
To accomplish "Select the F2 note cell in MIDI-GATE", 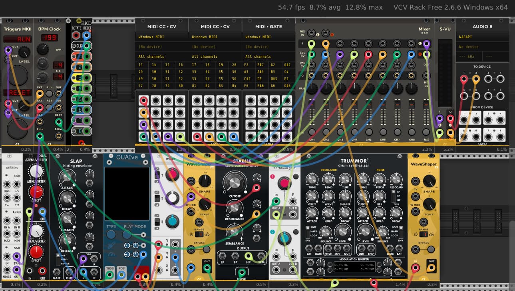I will (x=248, y=65).
